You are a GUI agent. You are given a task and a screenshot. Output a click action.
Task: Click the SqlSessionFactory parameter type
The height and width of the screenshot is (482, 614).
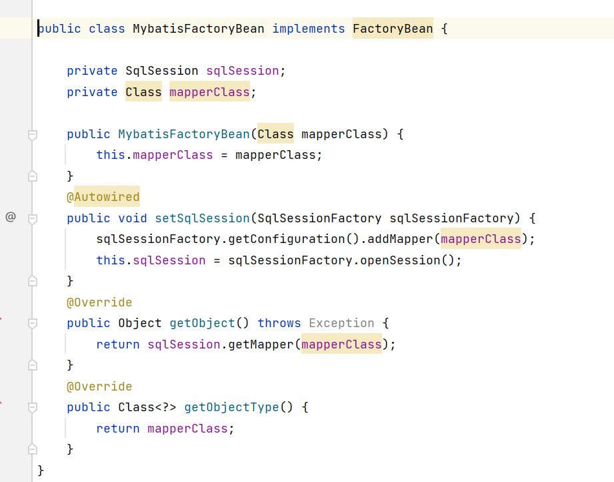point(319,218)
